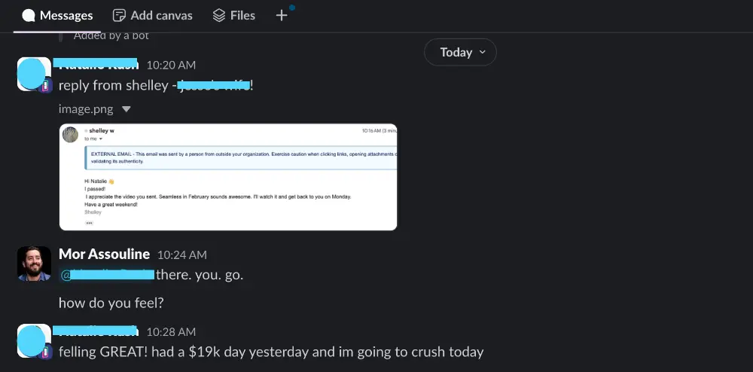Click the image.png file name label
This screenshot has height=372, width=753.
coord(86,109)
